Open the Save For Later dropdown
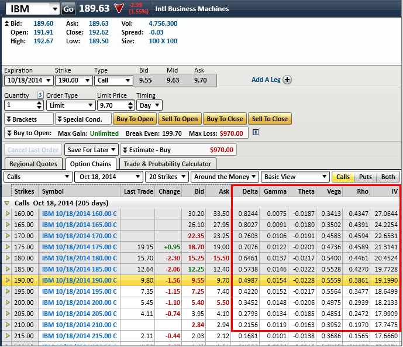The image size is (403, 347). tap(91, 150)
